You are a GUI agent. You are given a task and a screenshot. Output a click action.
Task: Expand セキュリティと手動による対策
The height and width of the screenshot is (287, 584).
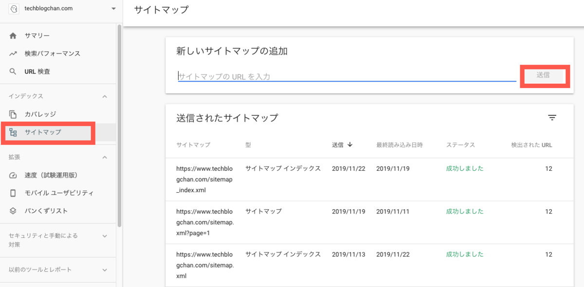[104, 235]
